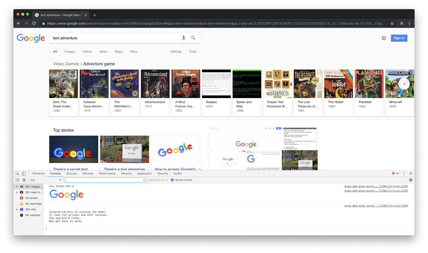Click the browser forward arrow
The height and width of the screenshot is (253, 428).
click(x=26, y=23)
